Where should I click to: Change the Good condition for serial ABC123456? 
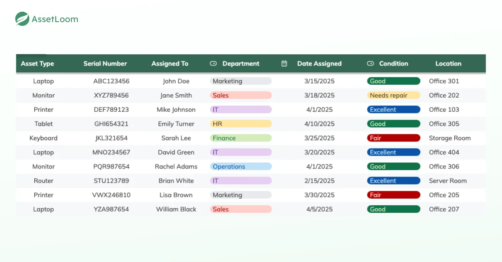coord(394,81)
